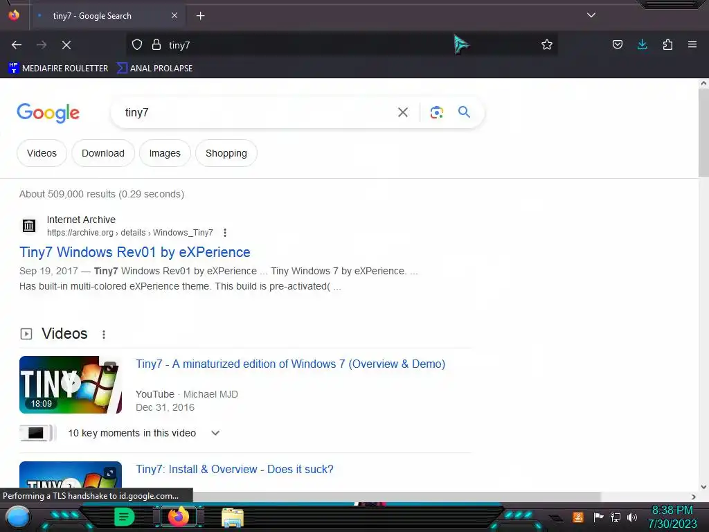Click the horizontal scrollbar right arrow

[x=694, y=497]
